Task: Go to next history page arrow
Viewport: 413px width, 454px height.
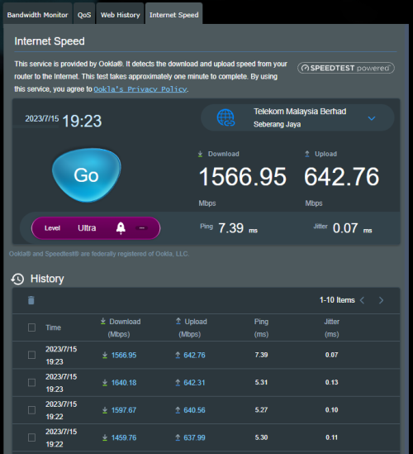Action: 381,300
